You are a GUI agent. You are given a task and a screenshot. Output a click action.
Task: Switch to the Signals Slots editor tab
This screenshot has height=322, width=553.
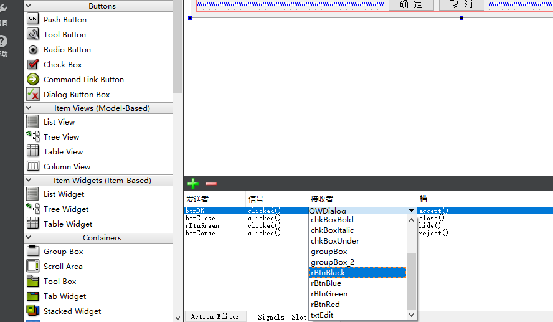click(x=283, y=317)
